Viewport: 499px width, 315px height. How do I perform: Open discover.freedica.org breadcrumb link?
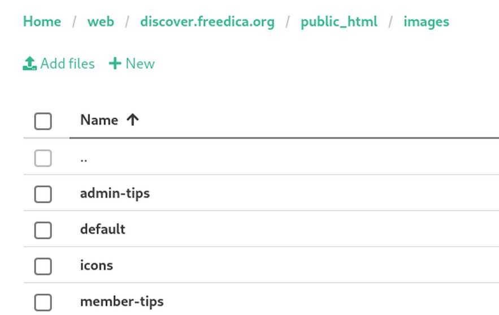coord(207,22)
